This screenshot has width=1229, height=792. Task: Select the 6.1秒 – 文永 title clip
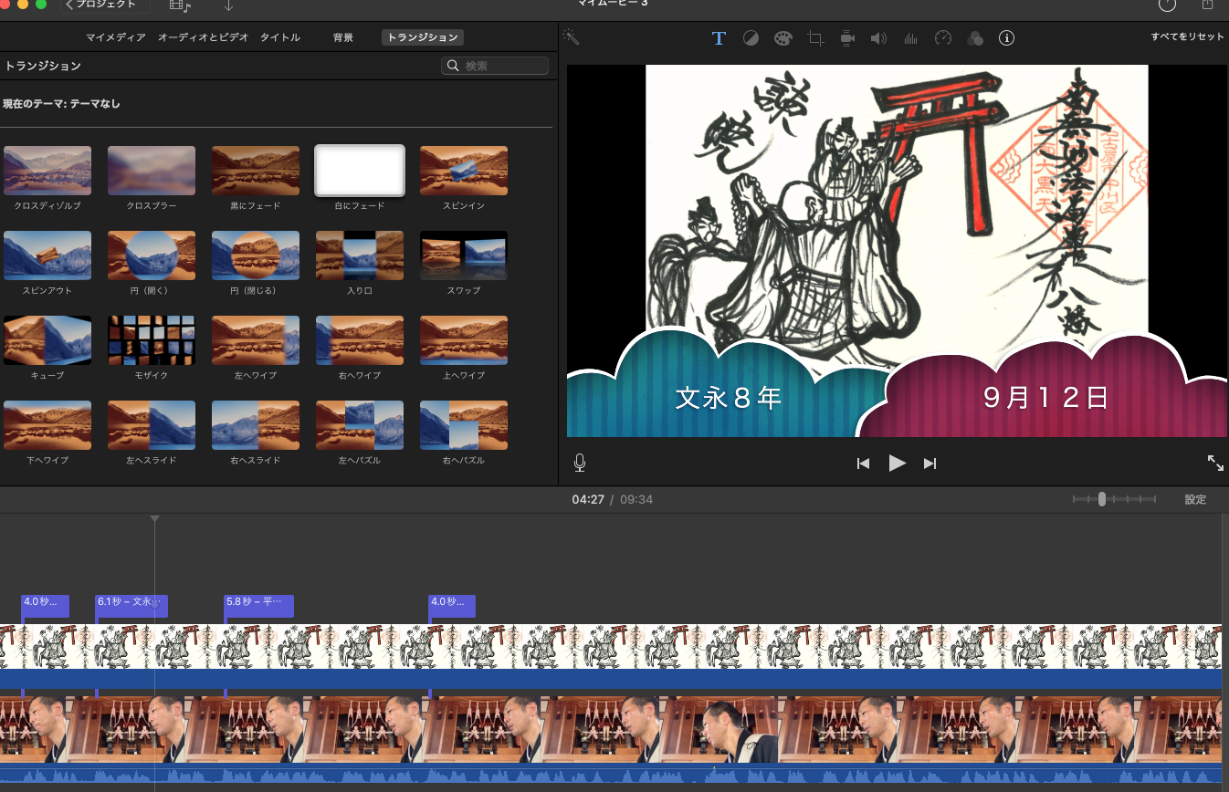click(131, 606)
